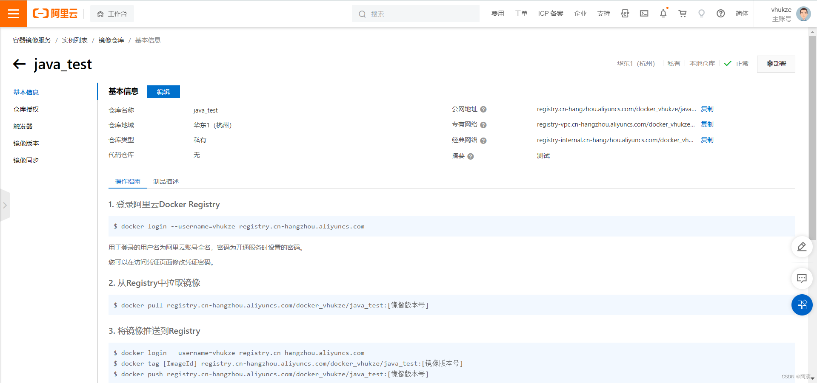The width and height of the screenshot is (817, 383).
Task: Open the orange hamburger main menu
Action: [13, 14]
